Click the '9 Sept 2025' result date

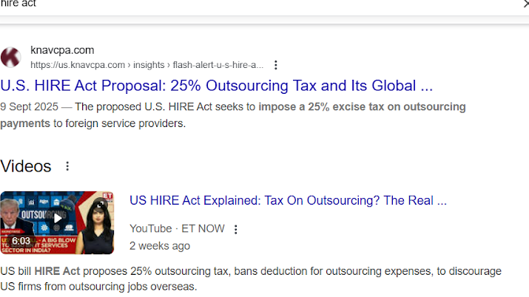[30, 106]
